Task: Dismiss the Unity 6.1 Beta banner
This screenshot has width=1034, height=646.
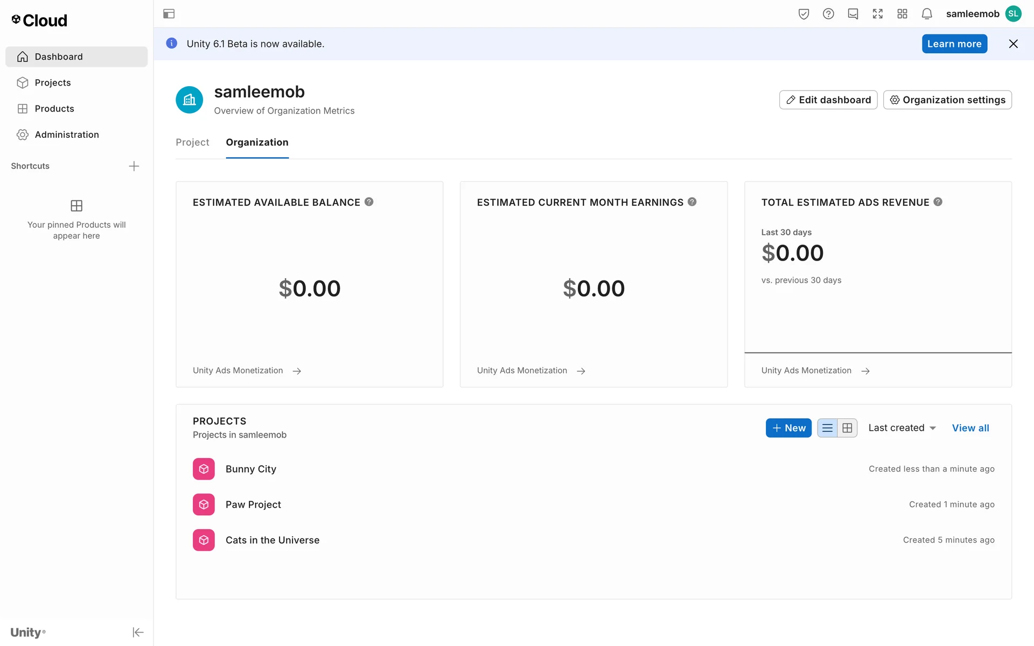Action: (x=1013, y=44)
